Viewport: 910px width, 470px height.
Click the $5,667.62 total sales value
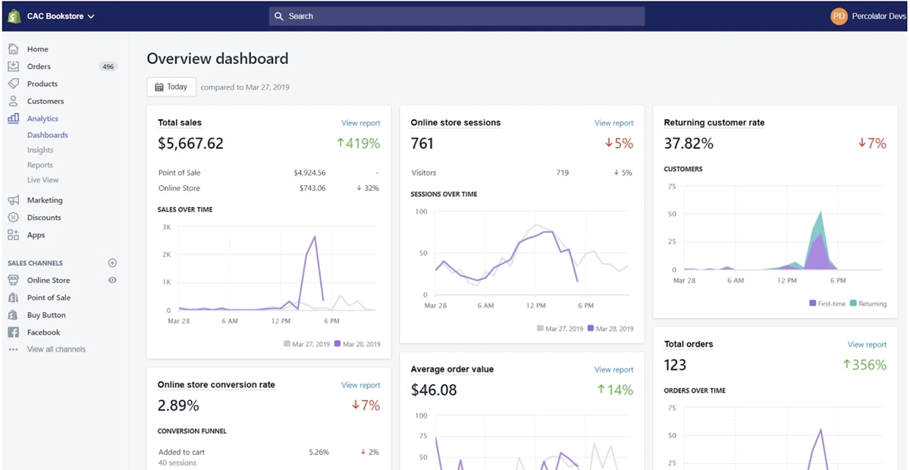point(190,143)
